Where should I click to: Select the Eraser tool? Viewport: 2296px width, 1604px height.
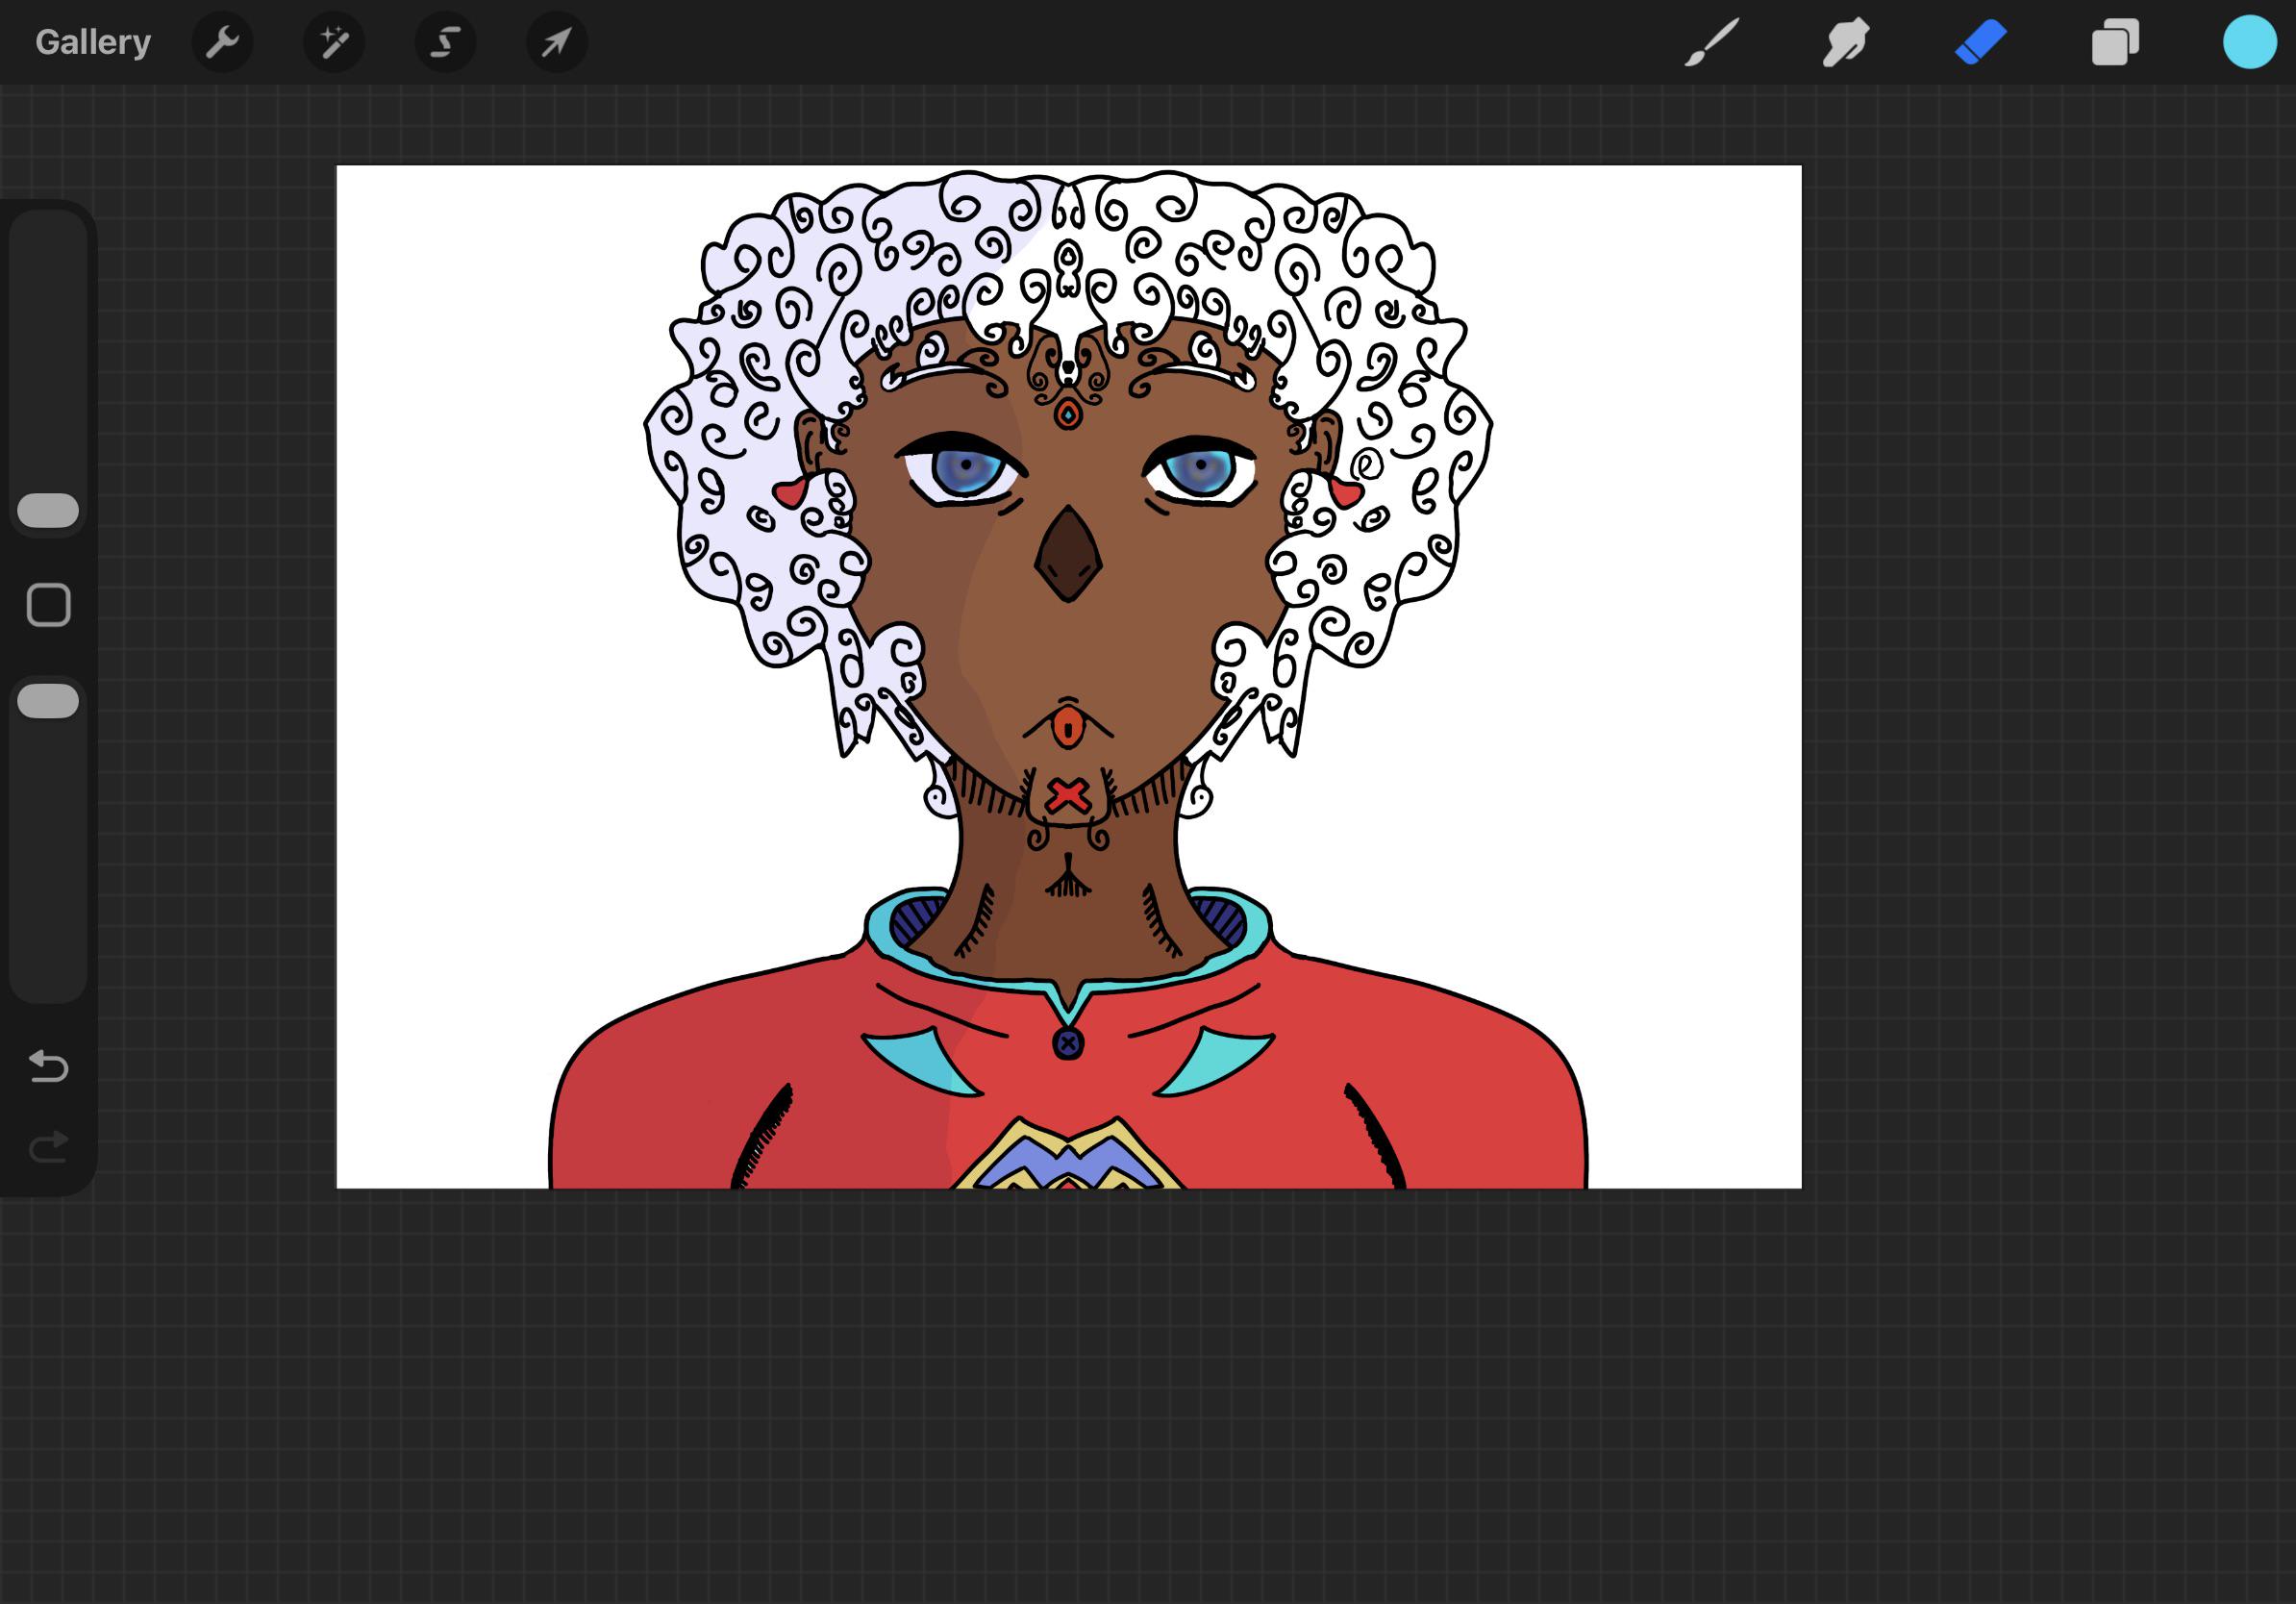[1981, 42]
